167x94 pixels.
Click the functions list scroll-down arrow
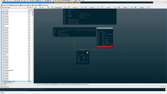32,81
